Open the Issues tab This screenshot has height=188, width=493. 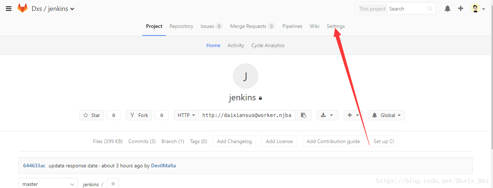[211, 26]
